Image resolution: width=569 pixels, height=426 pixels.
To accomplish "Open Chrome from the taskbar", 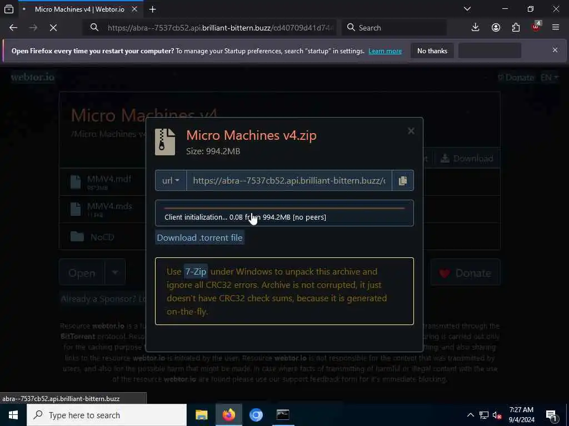I will coord(256,415).
